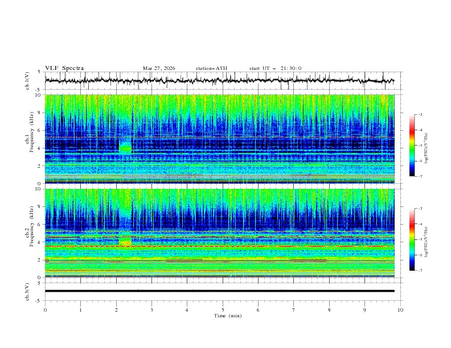Screen dimensions: 451x348
Task: Click the ch.2 log(PSD) colorbar label
Action: coord(427,242)
